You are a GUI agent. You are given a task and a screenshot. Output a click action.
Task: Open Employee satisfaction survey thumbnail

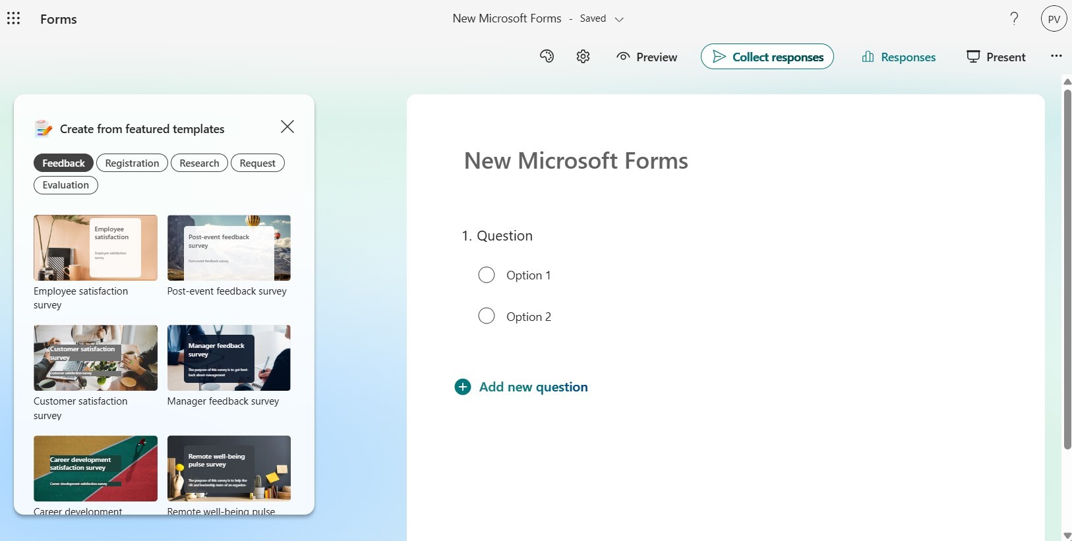coord(96,248)
